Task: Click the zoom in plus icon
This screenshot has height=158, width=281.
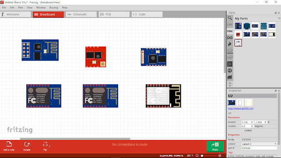Action: pos(220,155)
